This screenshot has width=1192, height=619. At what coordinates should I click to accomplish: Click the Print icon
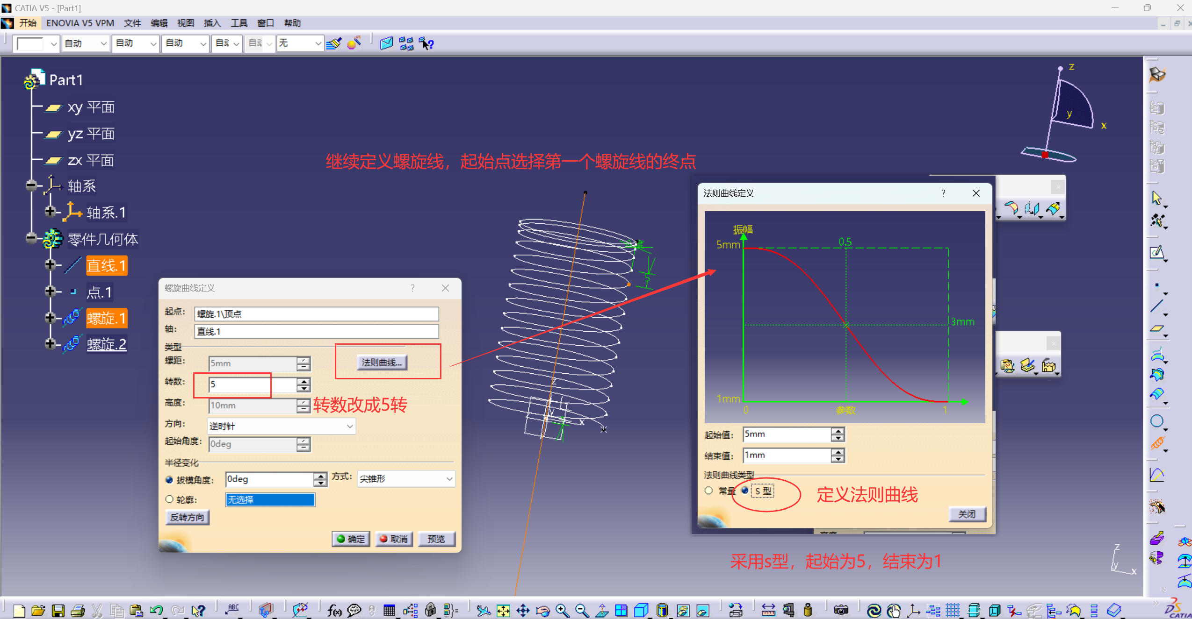78,610
